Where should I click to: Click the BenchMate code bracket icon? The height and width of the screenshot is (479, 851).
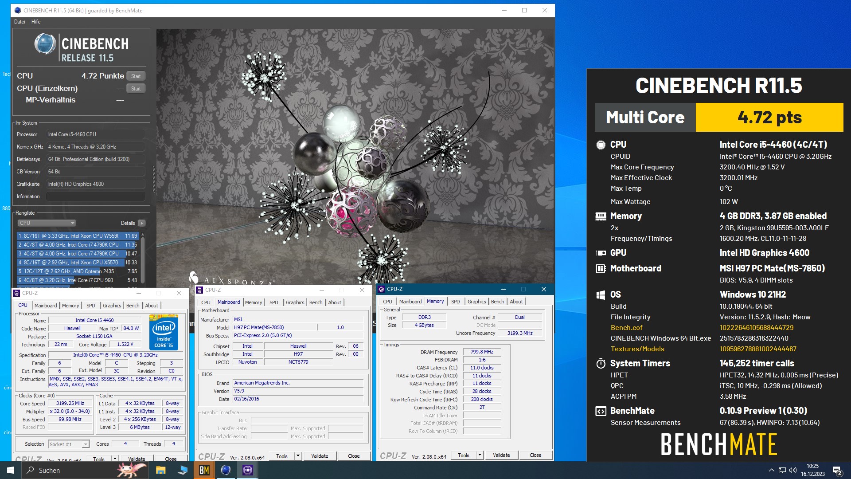pyautogui.click(x=601, y=411)
